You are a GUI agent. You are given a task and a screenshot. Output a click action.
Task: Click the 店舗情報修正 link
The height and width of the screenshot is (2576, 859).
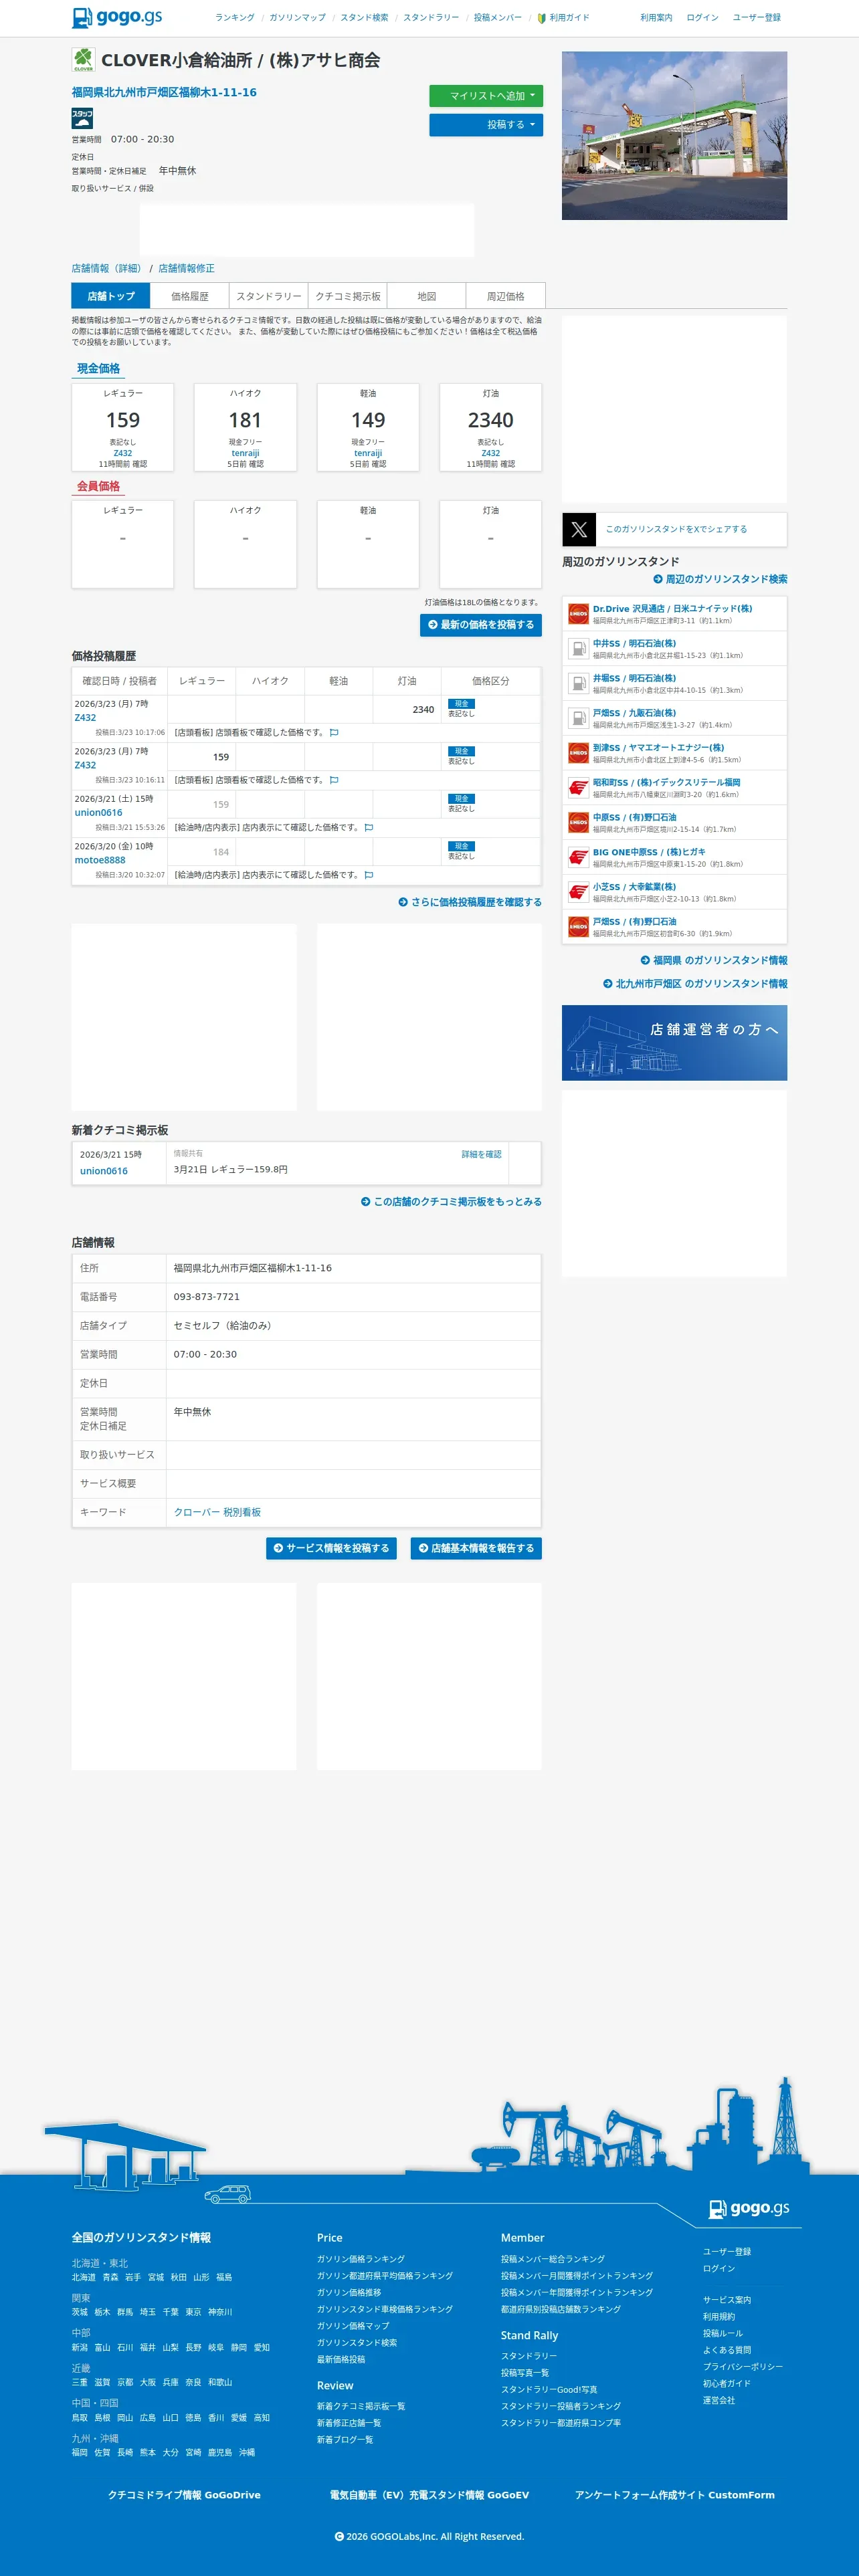186,269
